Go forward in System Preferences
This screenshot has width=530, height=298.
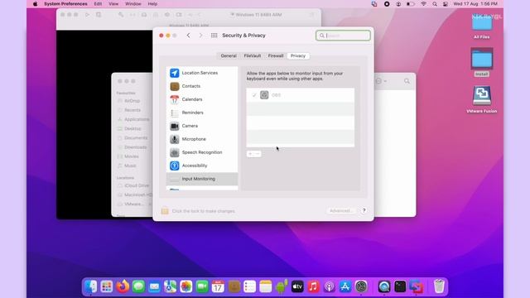pos(200,36)
